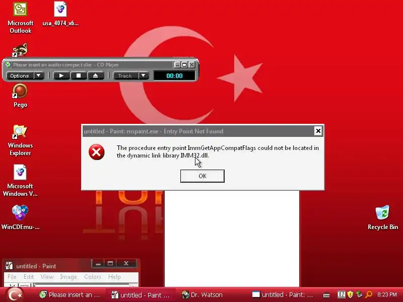
Task: Open the File menu in Paint
Action: (x=12, y=277)
